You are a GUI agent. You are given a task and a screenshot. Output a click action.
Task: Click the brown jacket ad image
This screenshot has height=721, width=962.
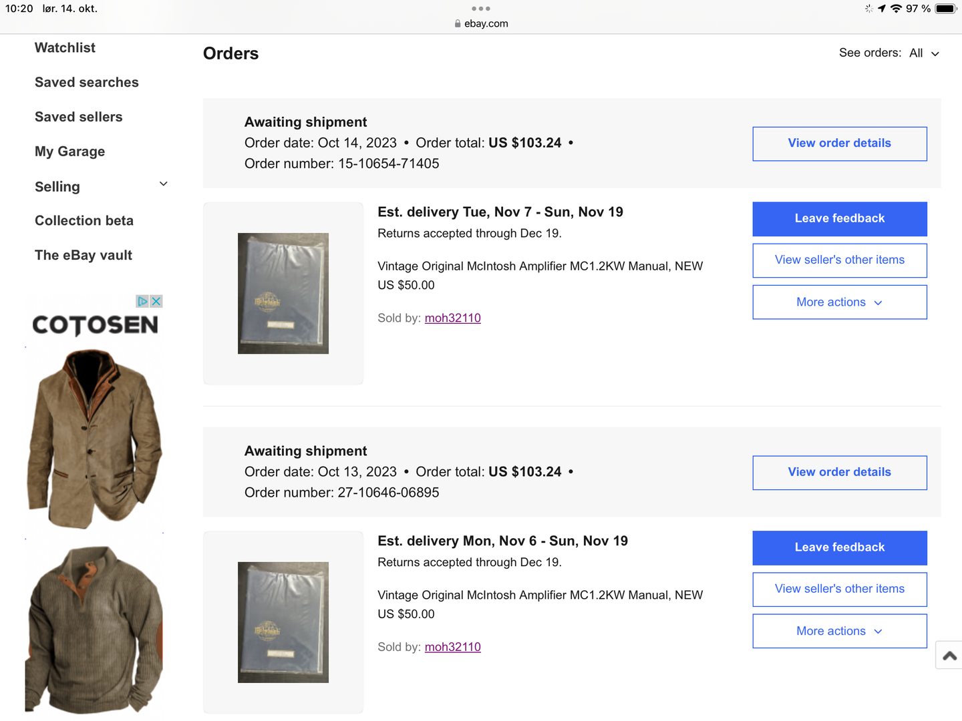tap(94, 438)
